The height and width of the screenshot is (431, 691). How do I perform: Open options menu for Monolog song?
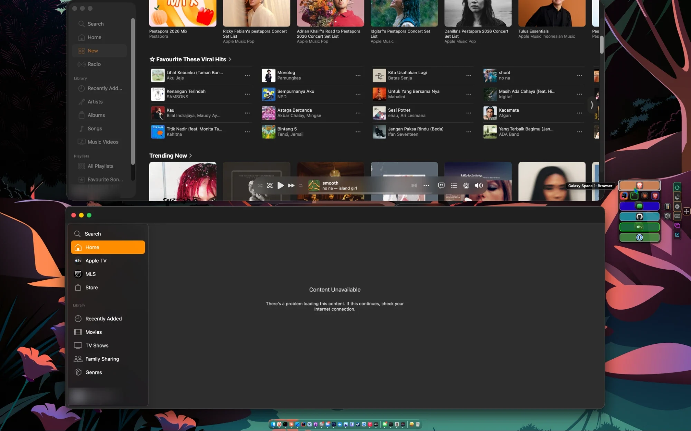pyautogui.click(x=358, y=76)
